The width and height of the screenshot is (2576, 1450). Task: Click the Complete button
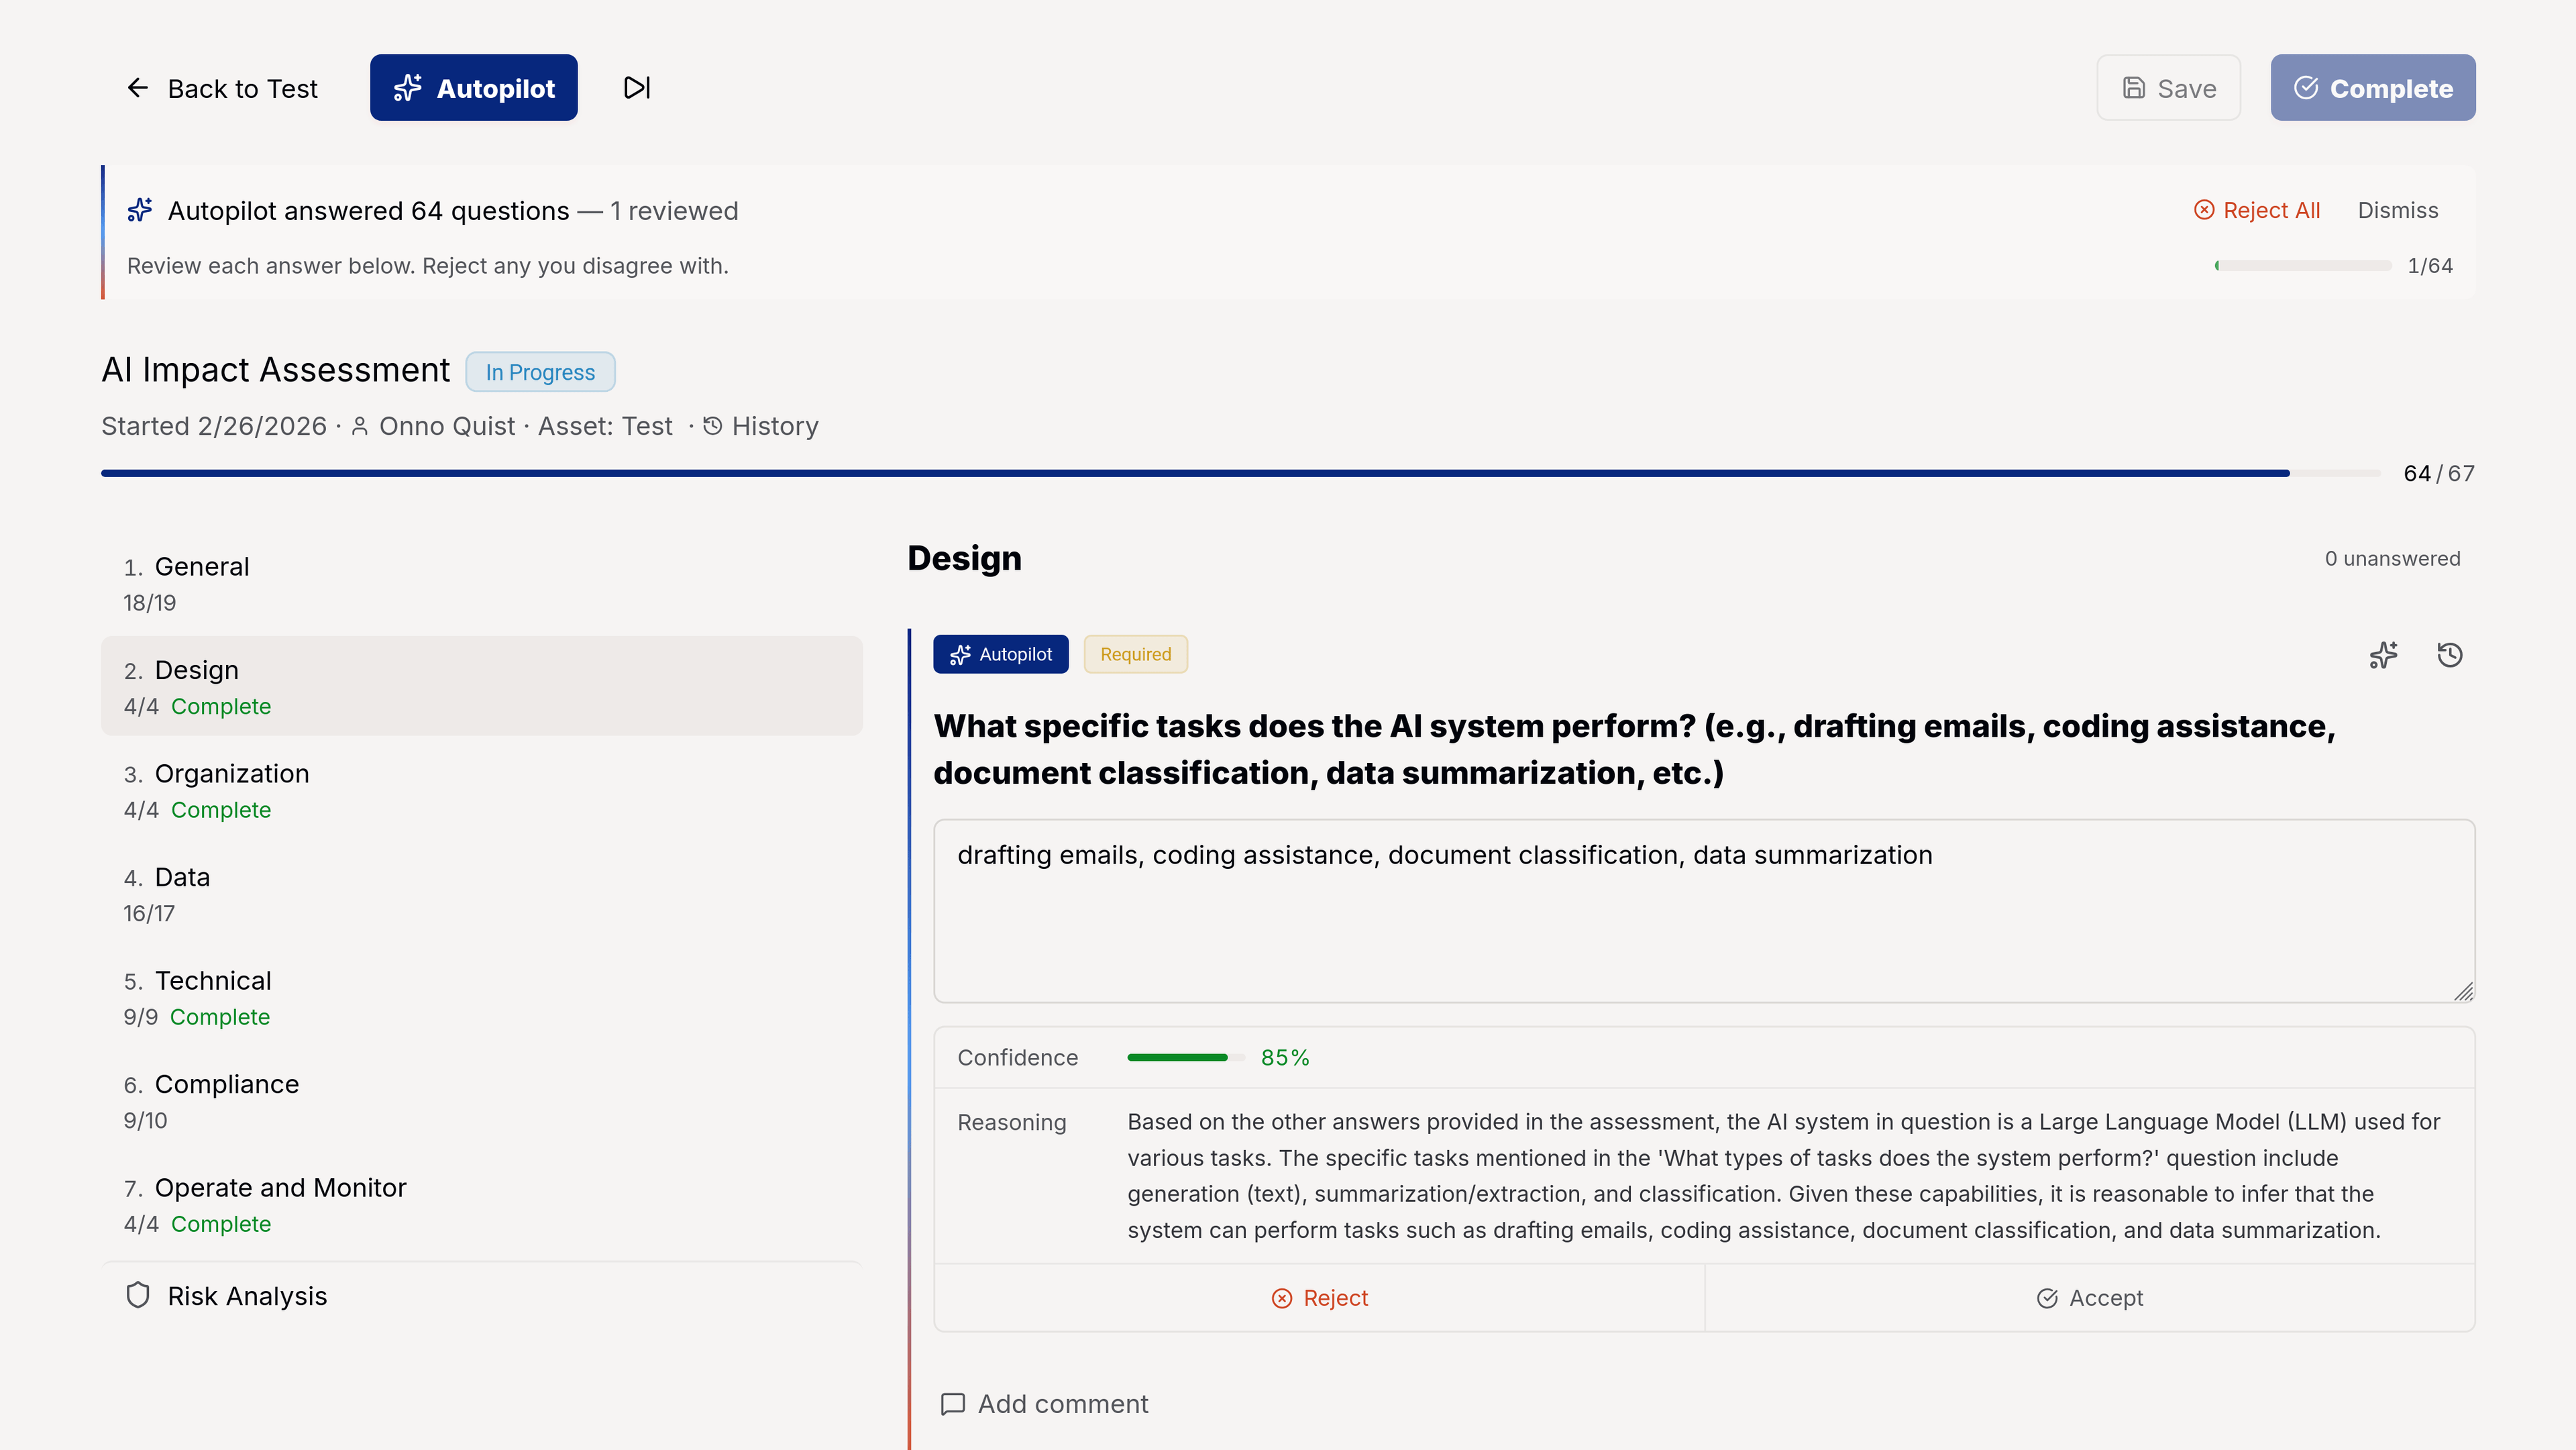point(2372,88)
